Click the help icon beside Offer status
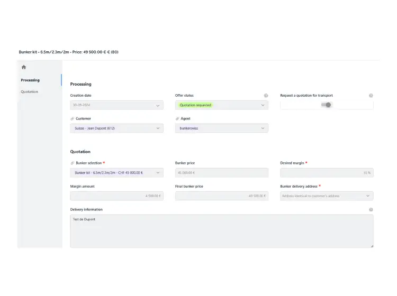397x296 pixels. click(266, 96)
